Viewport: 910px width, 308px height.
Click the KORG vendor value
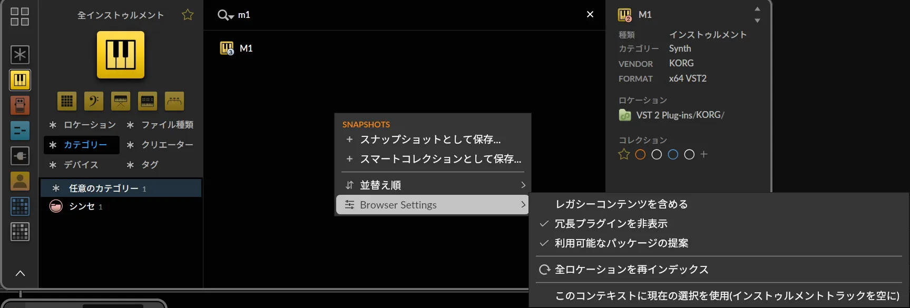pos(681,63)
